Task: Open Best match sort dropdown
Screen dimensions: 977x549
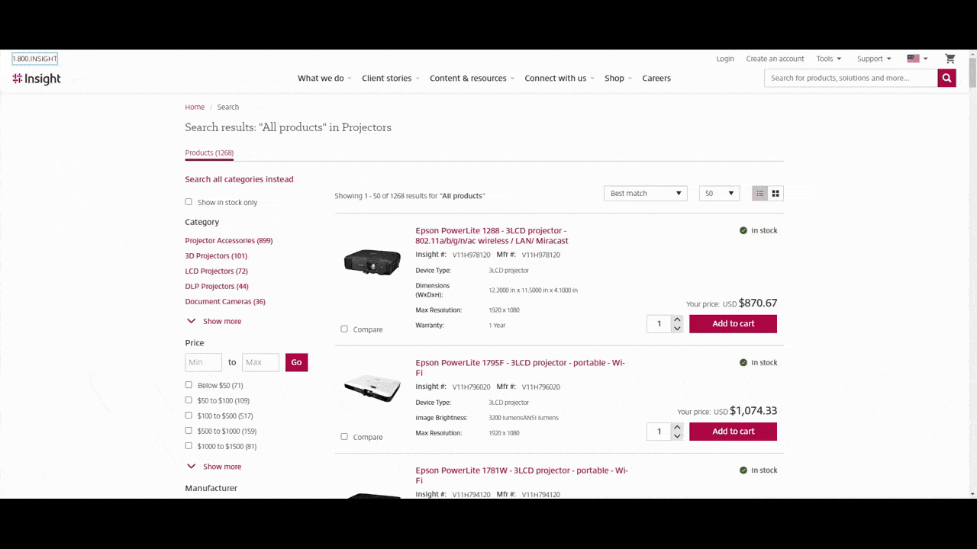Action: point(646,194)
